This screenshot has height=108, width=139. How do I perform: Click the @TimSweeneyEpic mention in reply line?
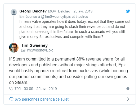tap(56, 17)
